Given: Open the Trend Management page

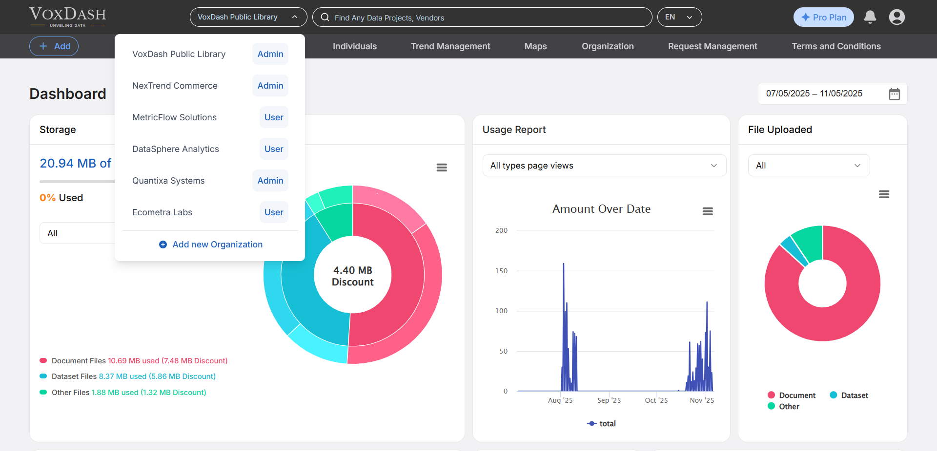Looking at the screenshot, I should pos(450,46).
